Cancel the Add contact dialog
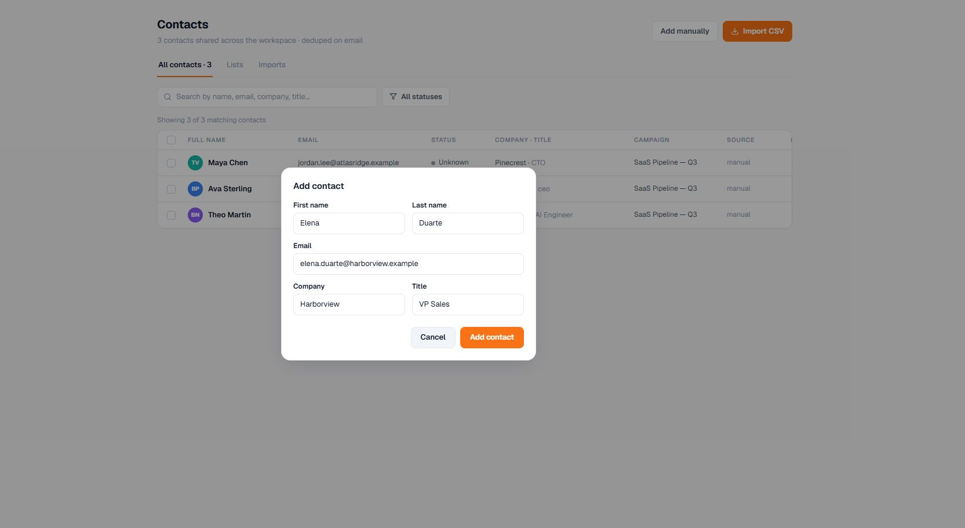 tap(433, 337)
